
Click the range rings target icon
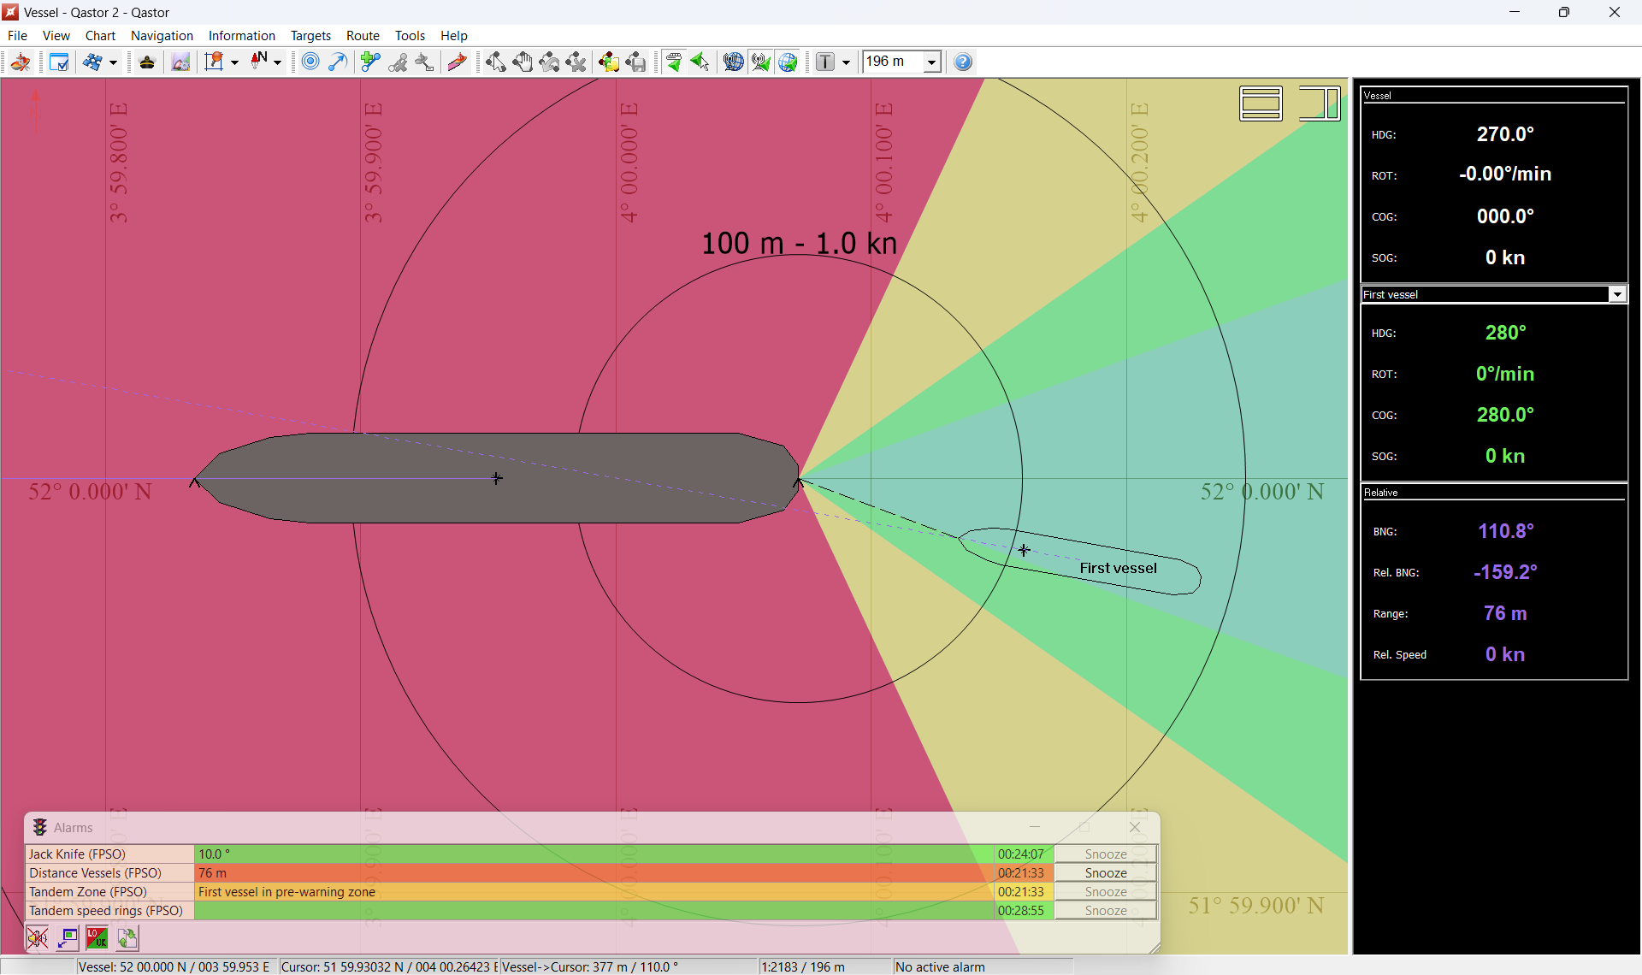(310, 62)
